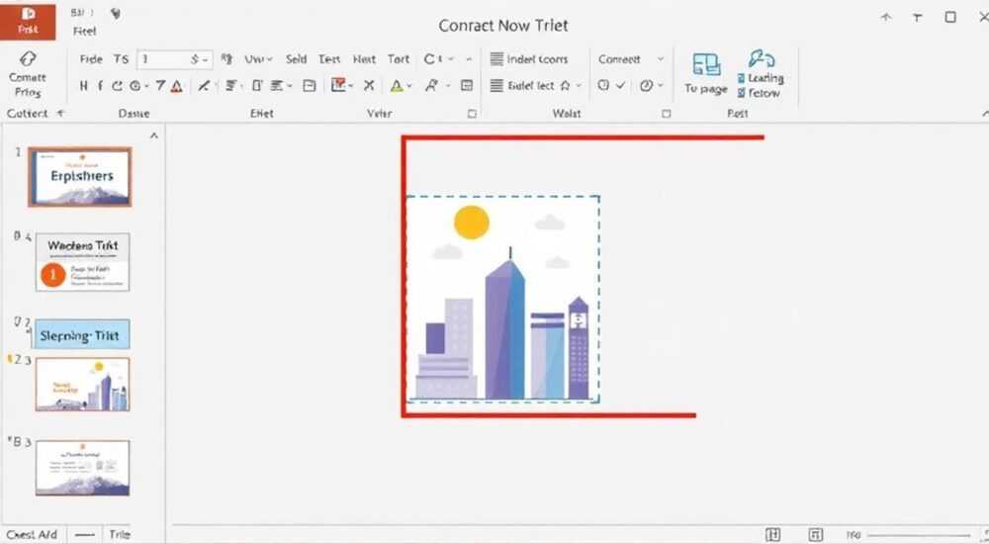Select the city skyline slide thumbnail

tap(83, 385)
